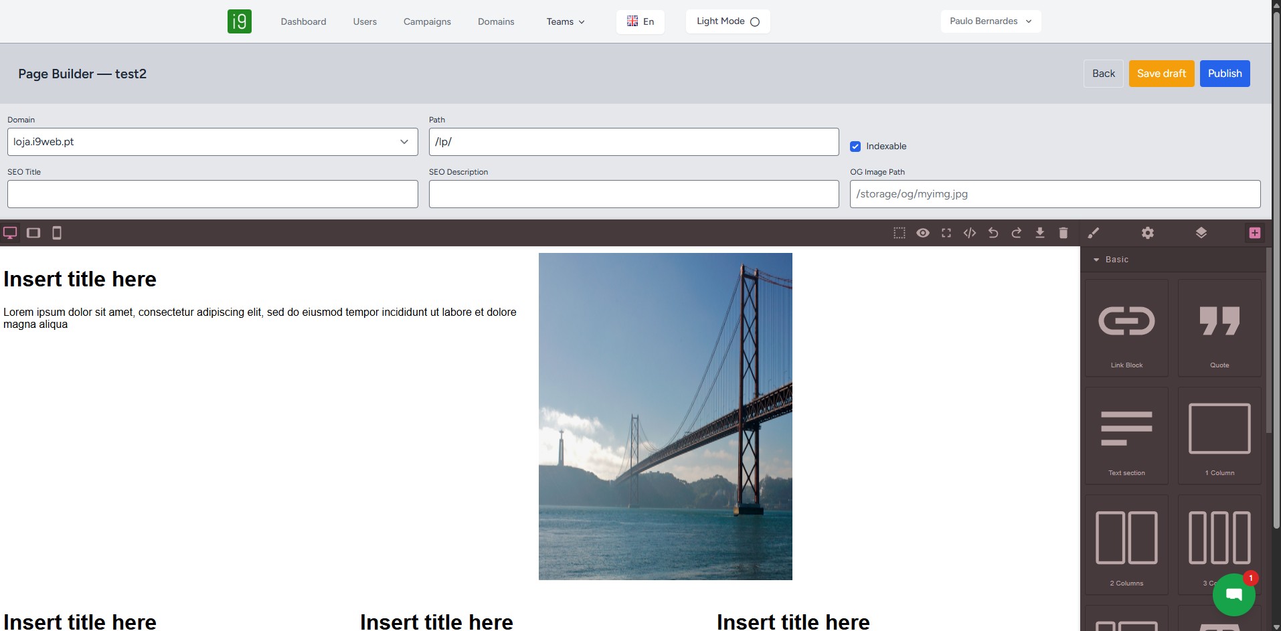1281x631 pixels.
Task: Switch to mobile device preview
Action: [x=57, y=233]
